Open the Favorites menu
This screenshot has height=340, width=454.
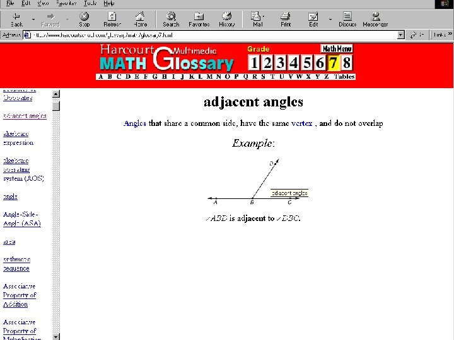(x=66, y=3)
